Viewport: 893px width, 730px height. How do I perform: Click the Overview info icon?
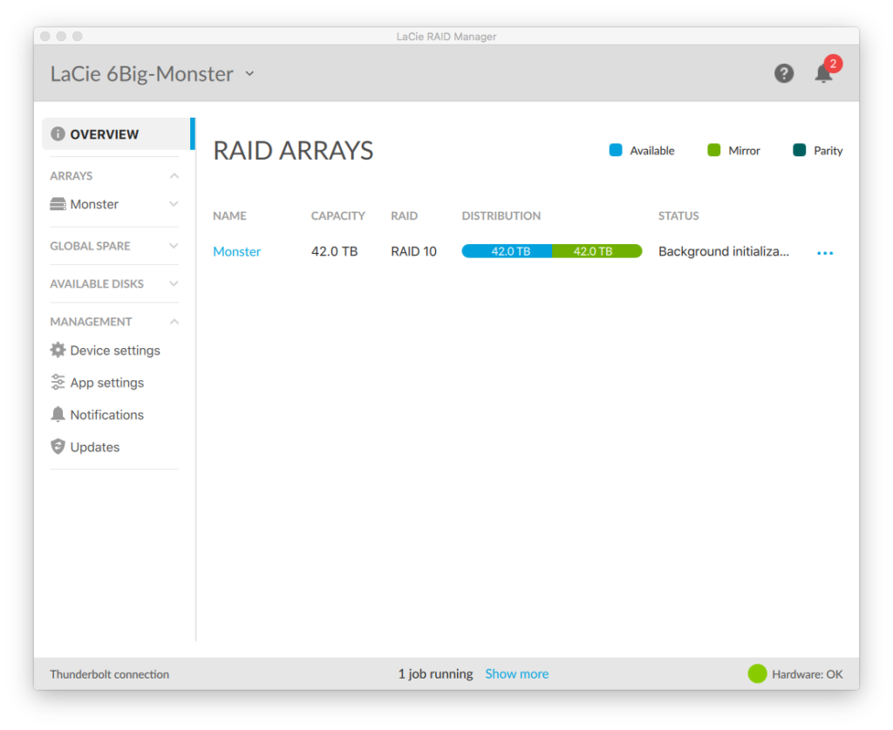(x=58, y=133)
